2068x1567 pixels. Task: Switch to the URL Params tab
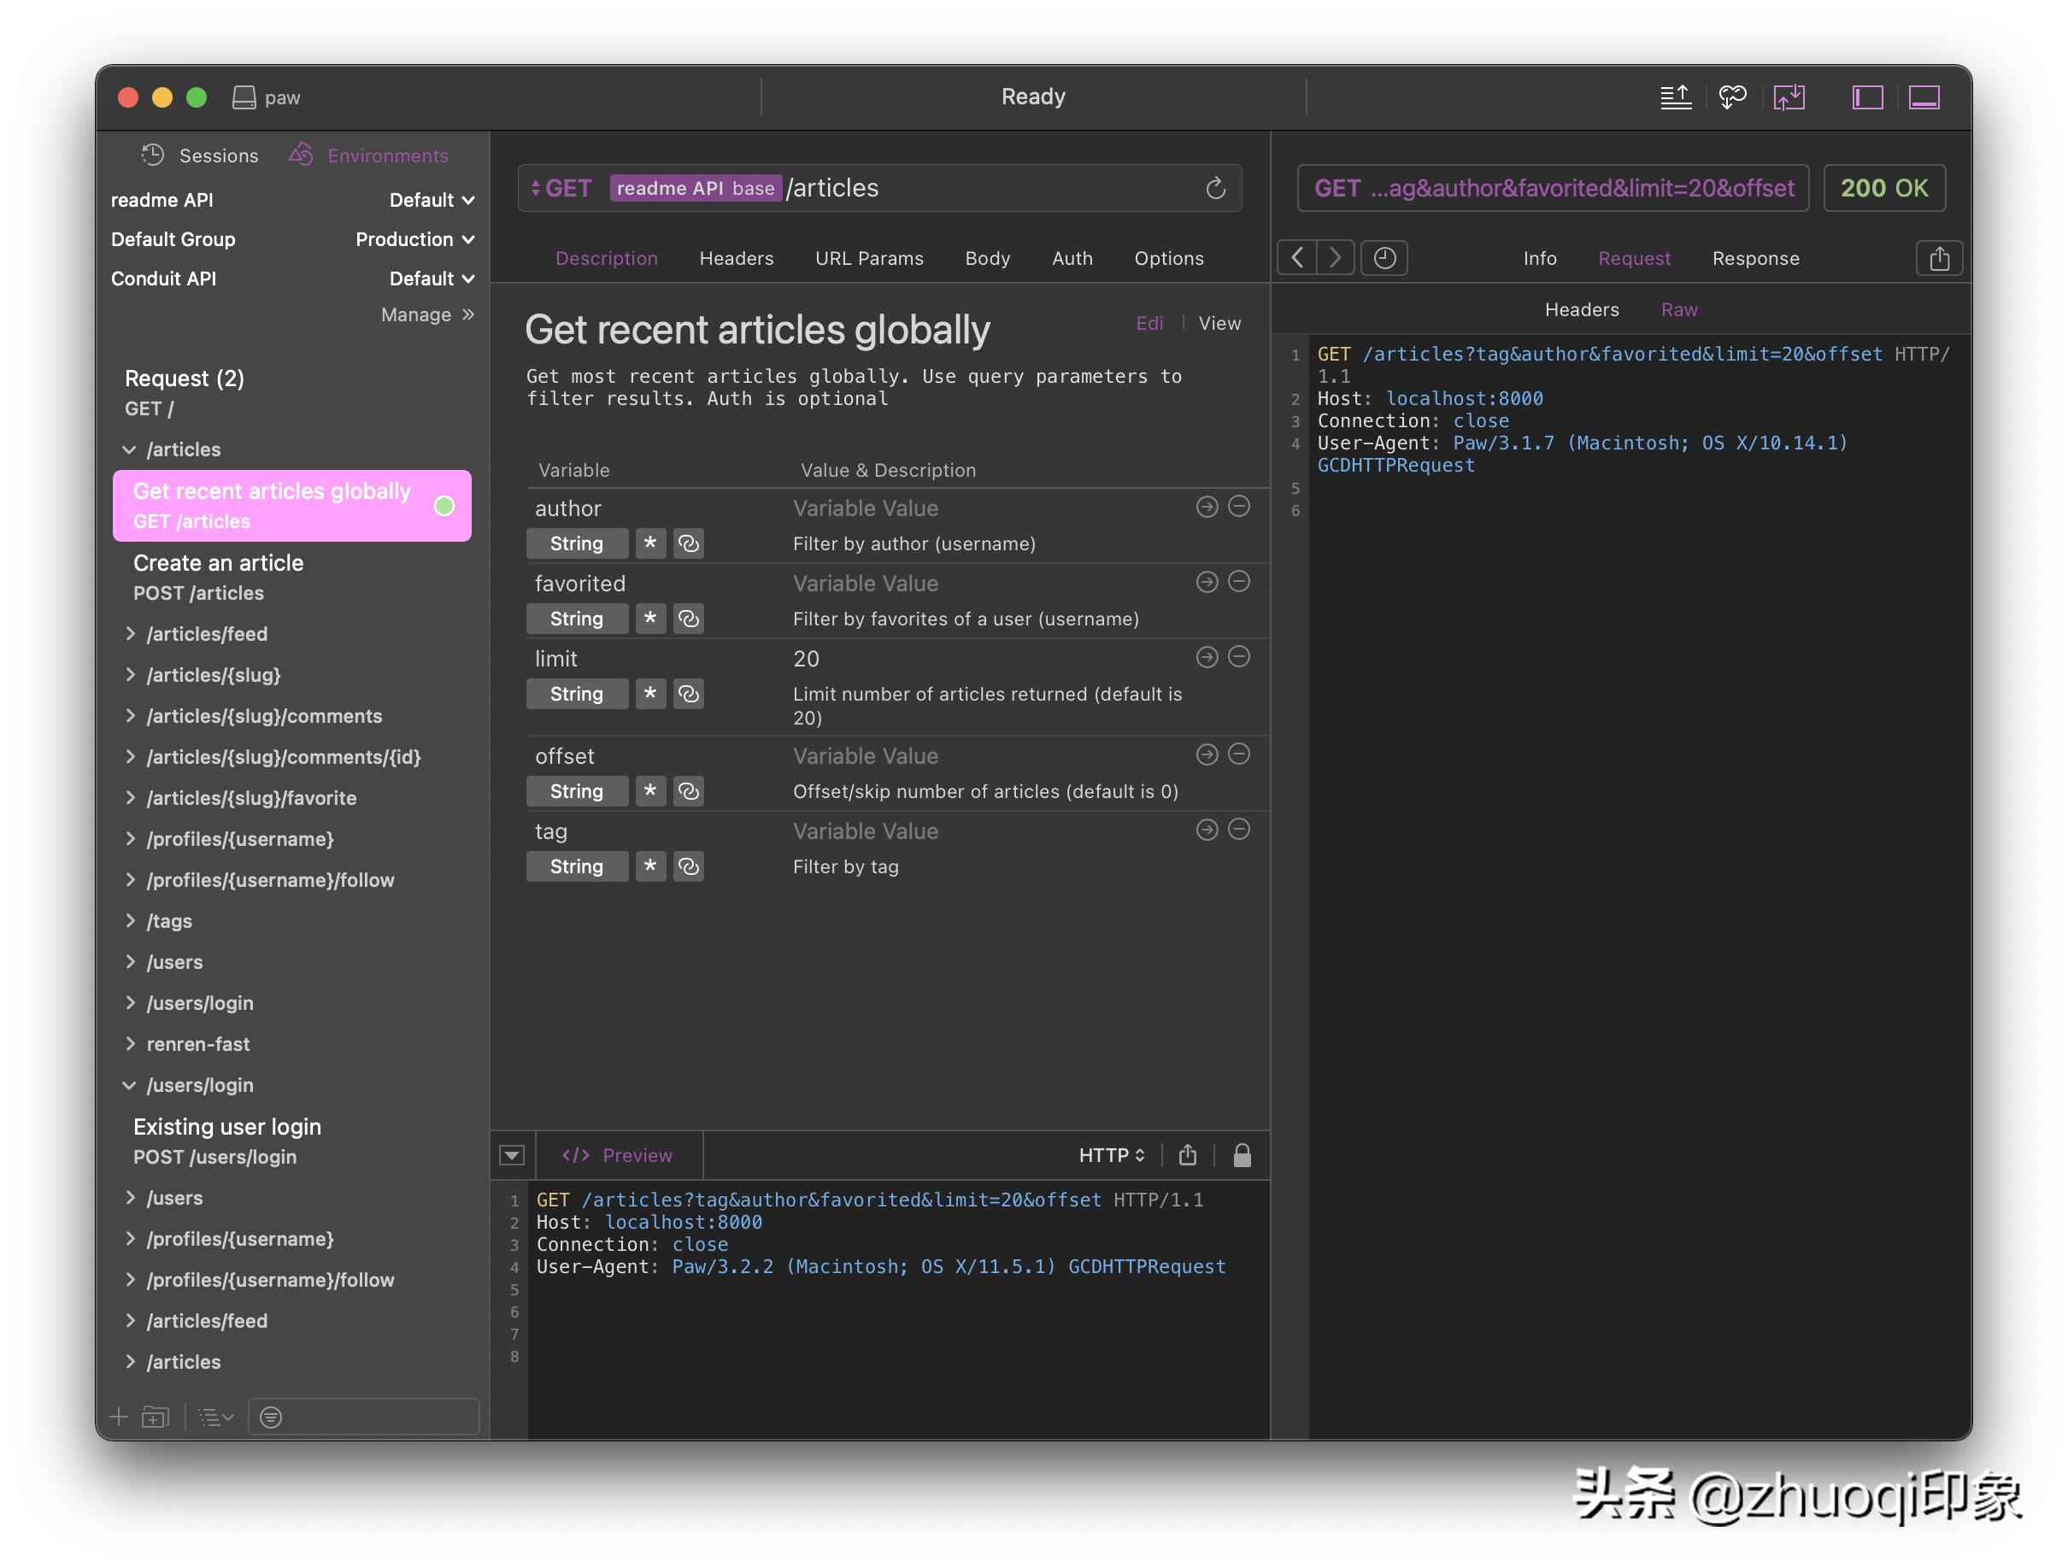(868, 259)
